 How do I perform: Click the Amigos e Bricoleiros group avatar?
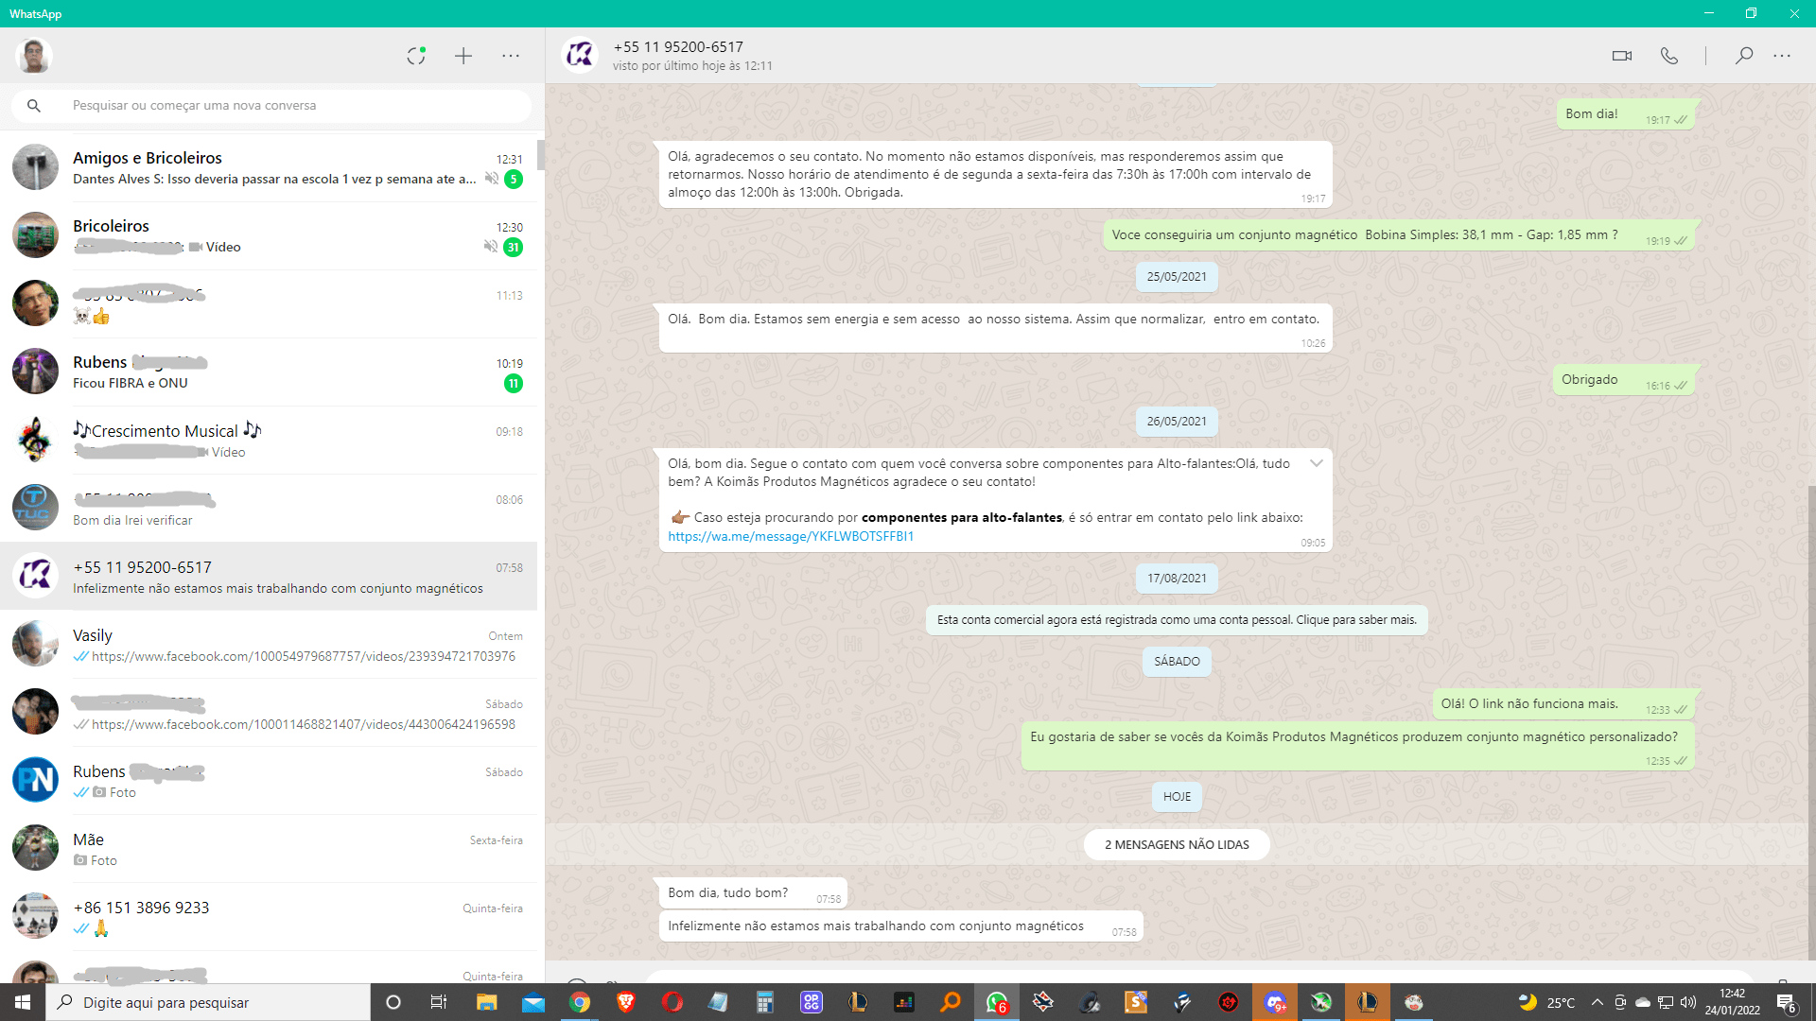(x=36, y=167)
